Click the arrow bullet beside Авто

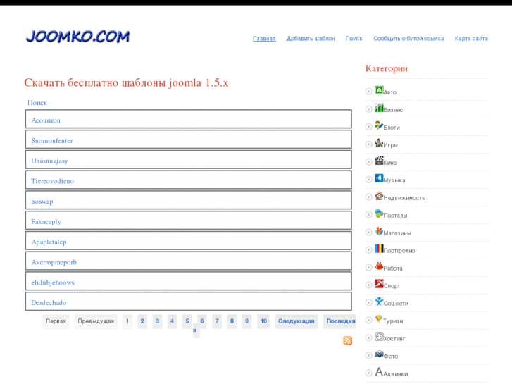[368, 92]
